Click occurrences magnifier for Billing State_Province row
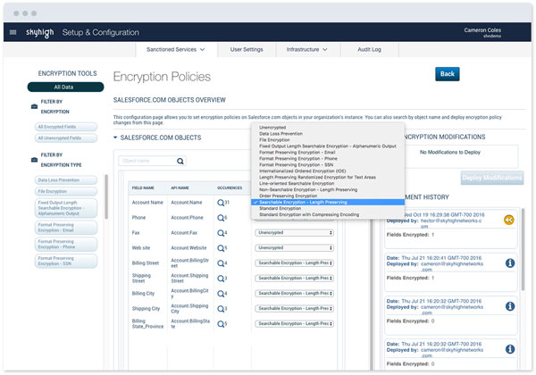This screenshot has width=536, height=375. point(221,323)
